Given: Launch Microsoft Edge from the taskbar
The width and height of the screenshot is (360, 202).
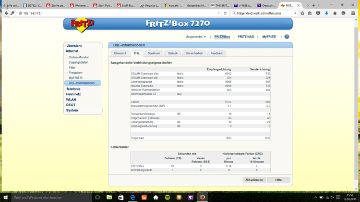Looking at the screenshot, I should [x=133, y=197].
